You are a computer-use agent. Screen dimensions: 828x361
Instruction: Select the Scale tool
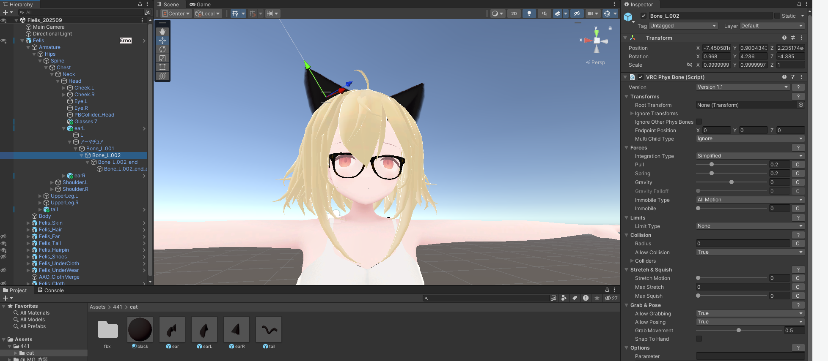coord(162,58)
